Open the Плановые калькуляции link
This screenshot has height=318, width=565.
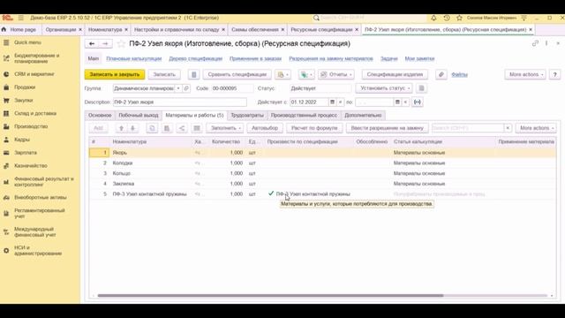133,58
